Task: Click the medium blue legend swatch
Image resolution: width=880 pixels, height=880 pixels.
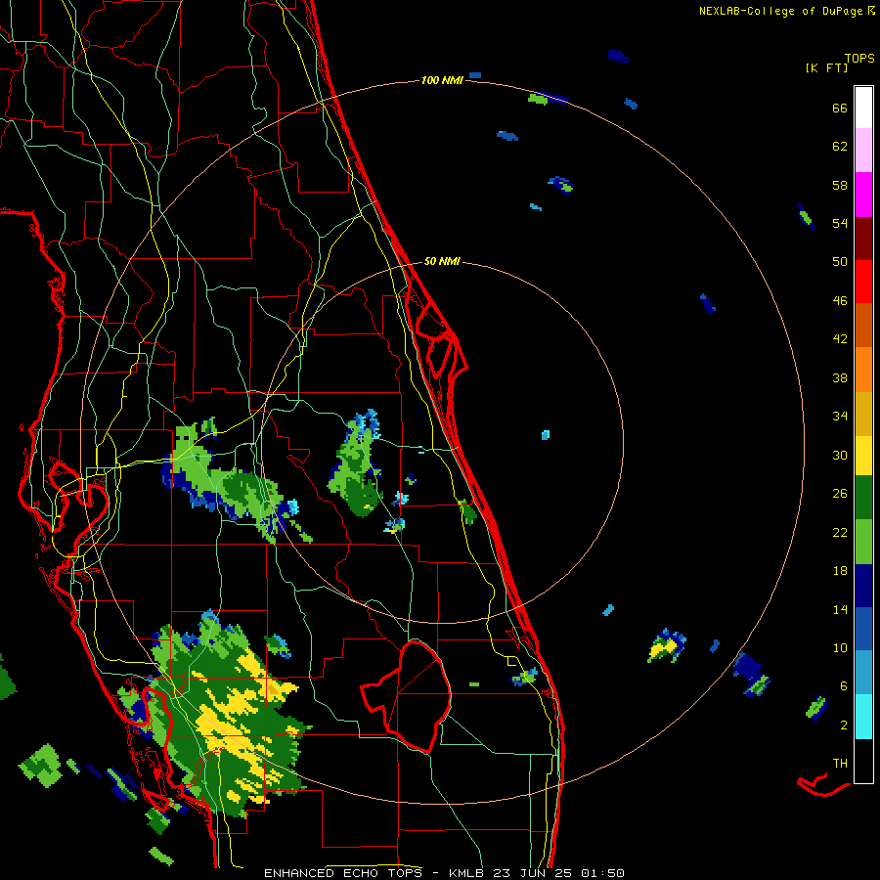Action: click(x=863, y=629)
